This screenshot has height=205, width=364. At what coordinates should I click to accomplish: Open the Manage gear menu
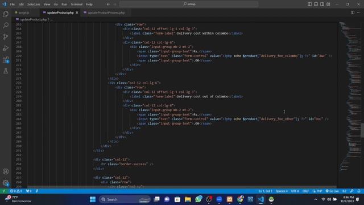coord(6,183)
